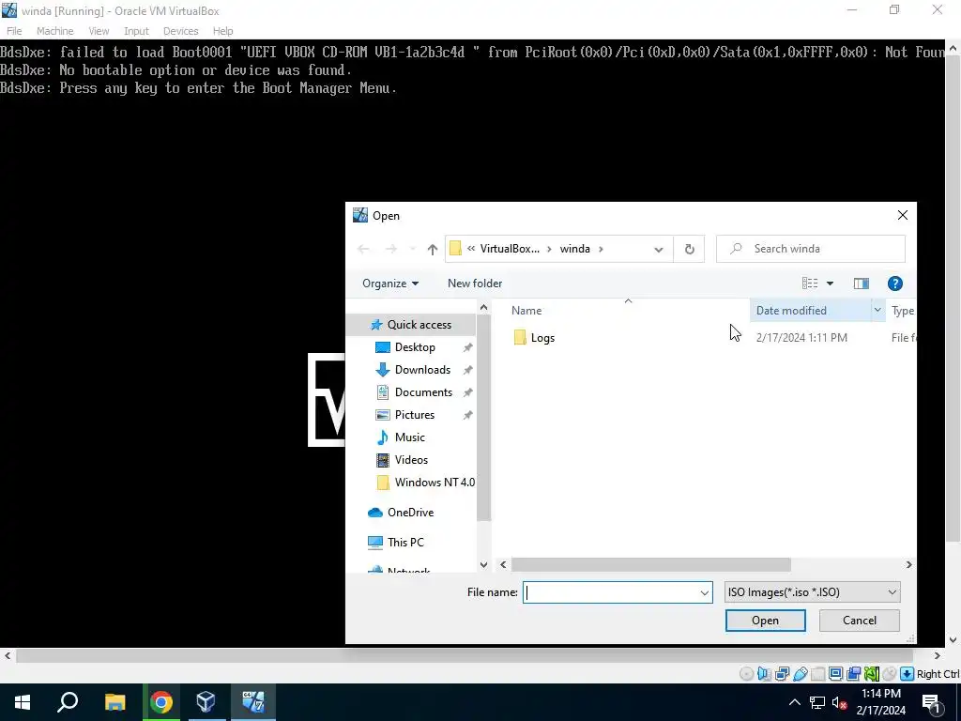961x721 pixels.
Task: Click the Open button
Action: point(765,621)
